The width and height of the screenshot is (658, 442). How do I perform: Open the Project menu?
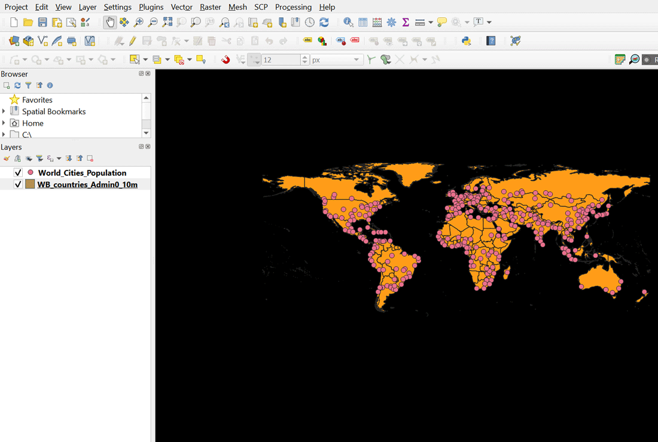pos(16,7)
